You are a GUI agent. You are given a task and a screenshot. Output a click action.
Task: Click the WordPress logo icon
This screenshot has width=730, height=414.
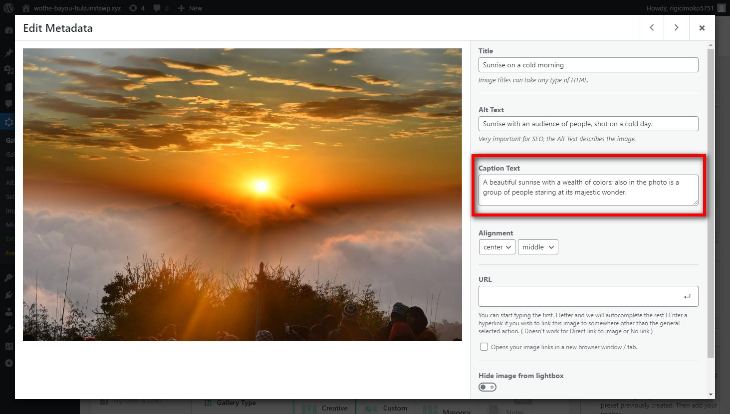[8, 7]
